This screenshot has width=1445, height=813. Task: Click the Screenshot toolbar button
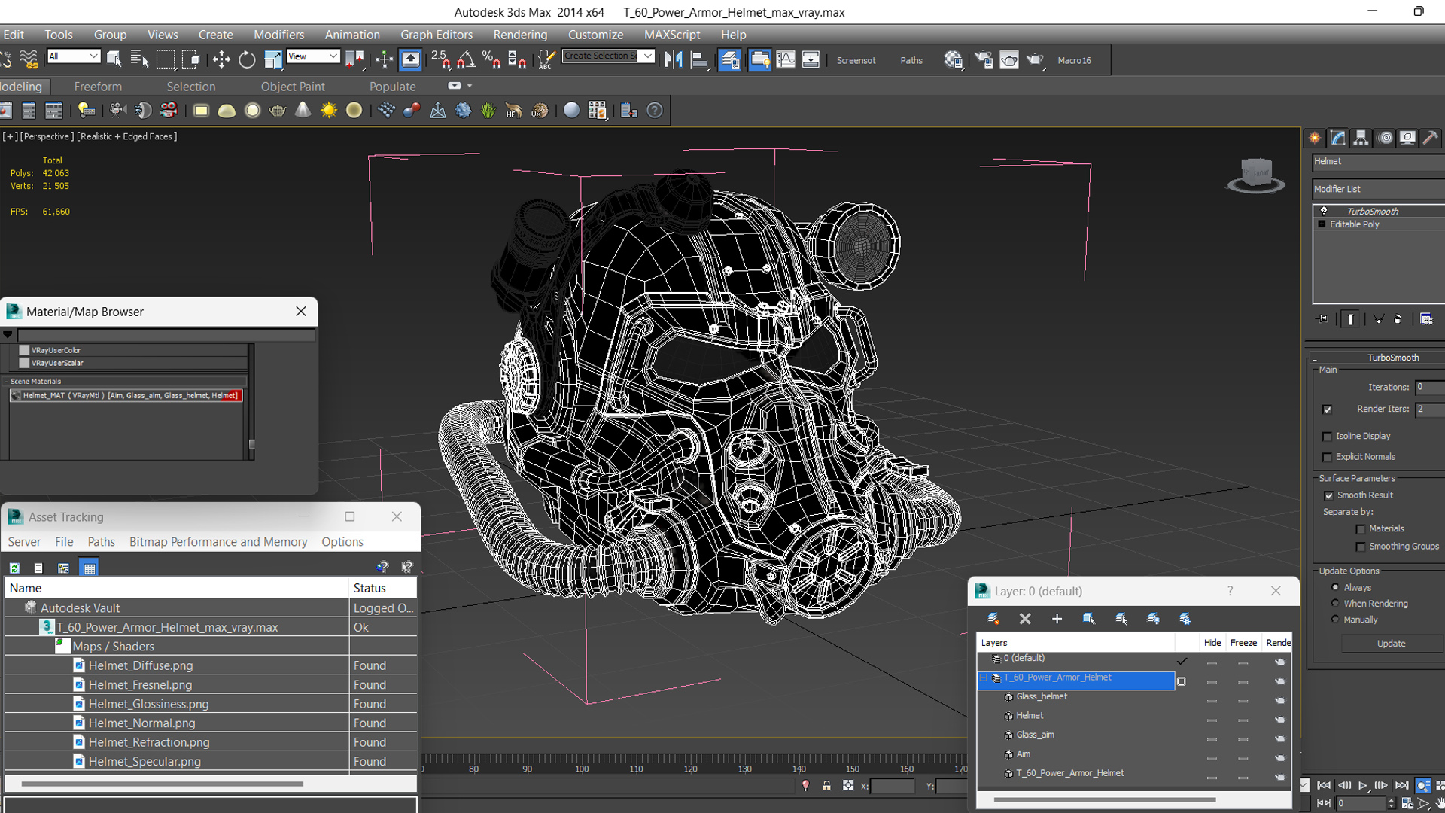coord(856,60)
